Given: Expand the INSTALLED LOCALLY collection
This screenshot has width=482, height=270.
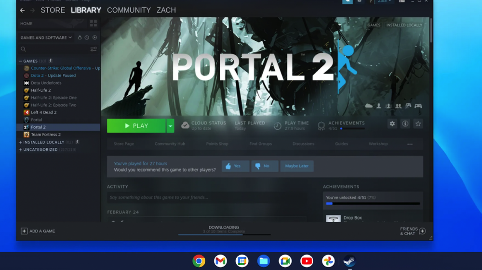Looking at the screenshot, I should click(20, 142).
